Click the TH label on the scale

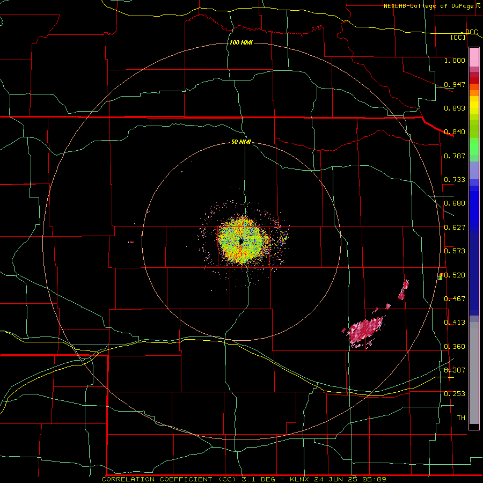(x=461, y=418)
